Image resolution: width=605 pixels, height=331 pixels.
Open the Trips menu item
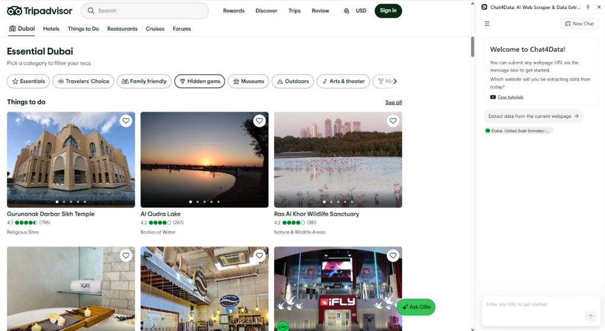(294, 11)
